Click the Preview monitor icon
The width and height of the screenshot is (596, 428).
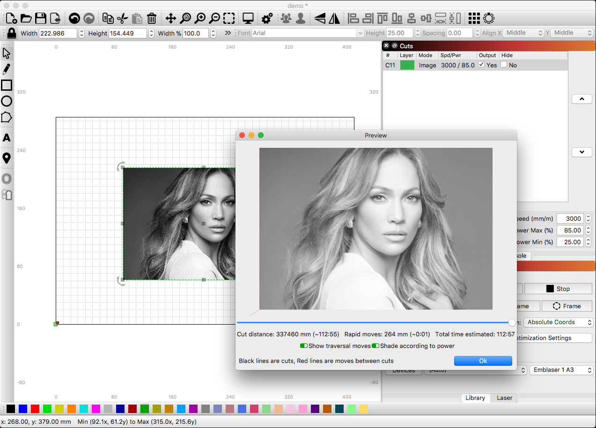(248, 19)
